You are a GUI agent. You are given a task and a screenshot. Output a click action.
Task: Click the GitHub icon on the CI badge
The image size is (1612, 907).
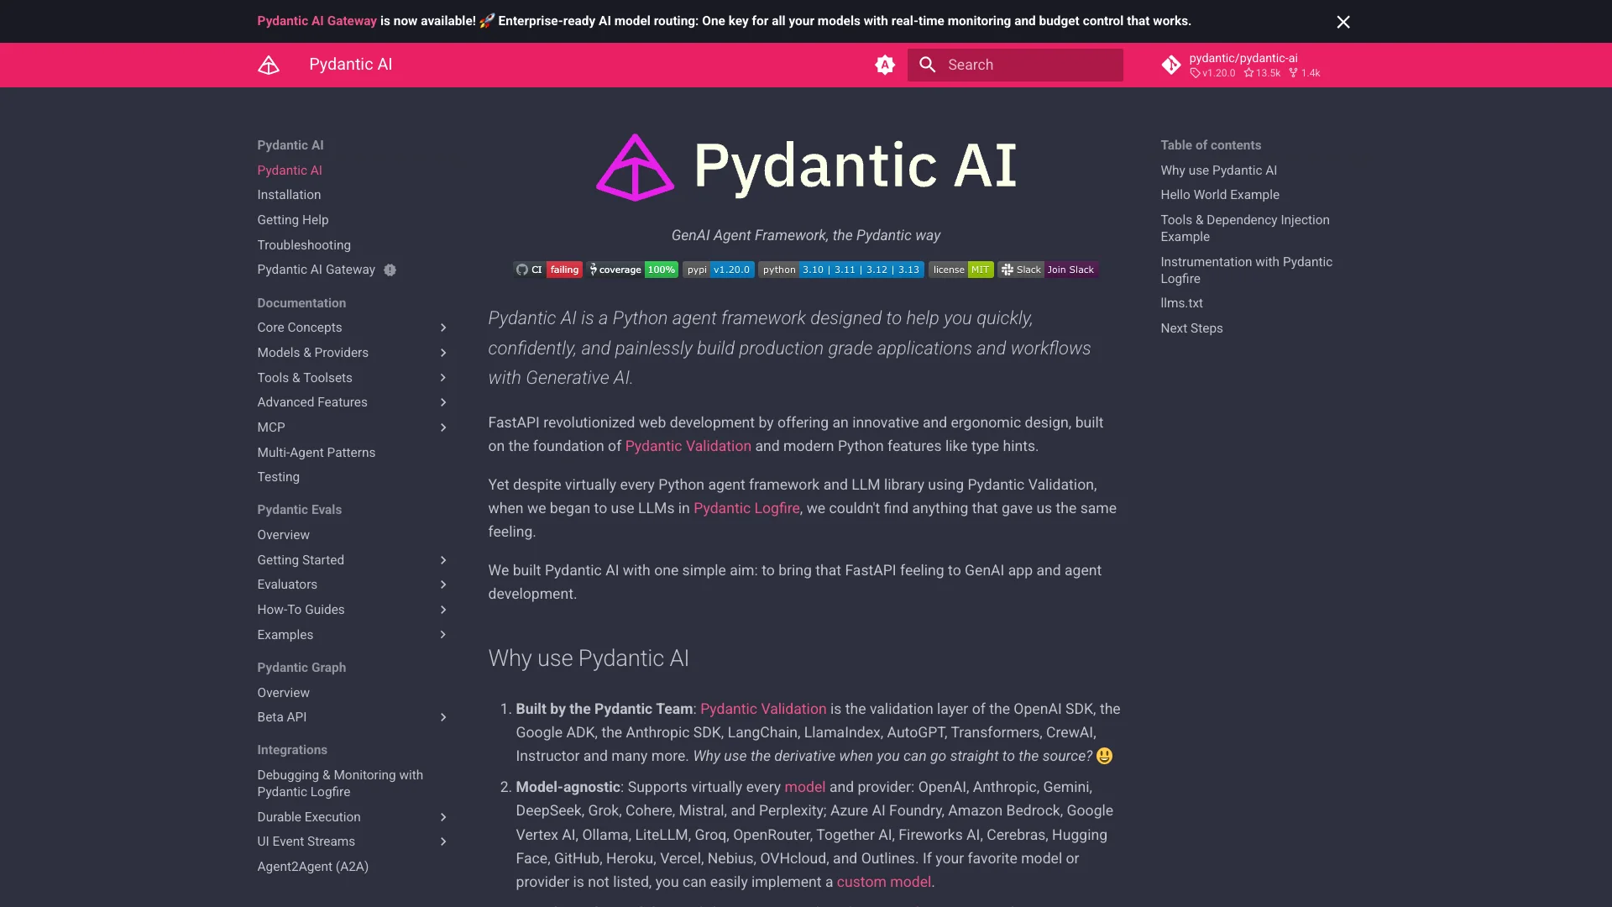click(521, 270)
